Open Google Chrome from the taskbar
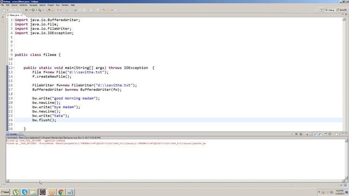 click(x=61, y=192)
